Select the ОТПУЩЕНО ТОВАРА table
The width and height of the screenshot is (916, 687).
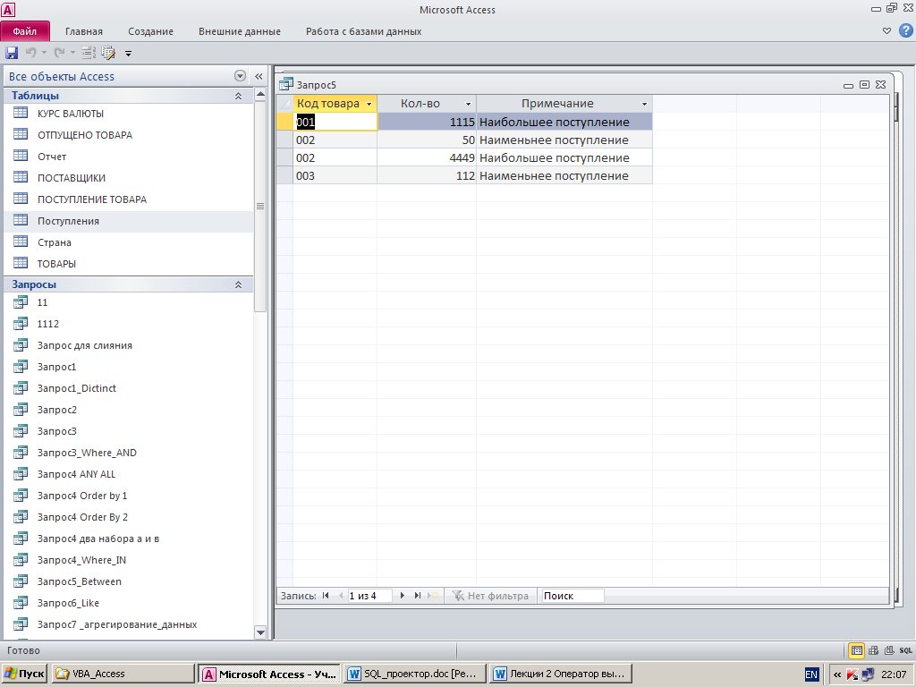pos(129,135)
